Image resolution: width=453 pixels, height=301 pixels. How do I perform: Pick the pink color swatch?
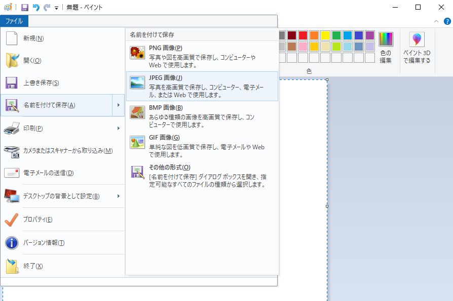pyautogui.click(x=303, y=47)
